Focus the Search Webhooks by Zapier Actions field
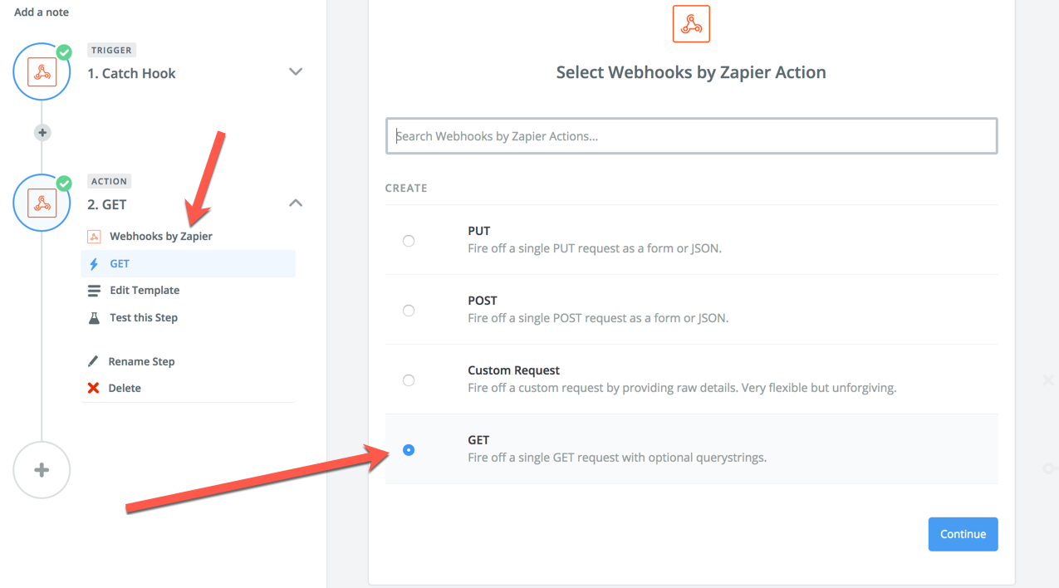This screenshot has height=588, width=1059. point(691,136)
